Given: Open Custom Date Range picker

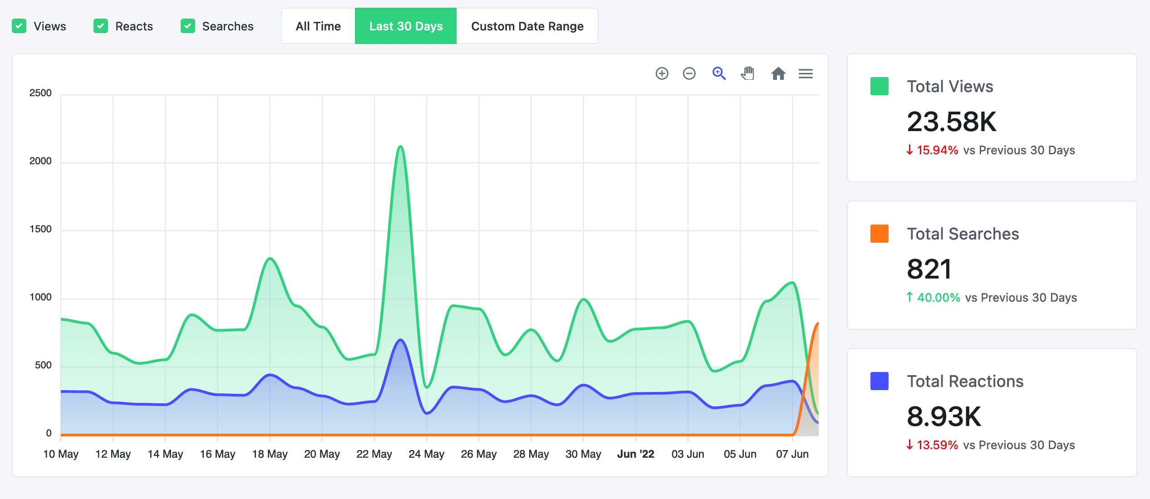Looking at the screenshot, I should (527, 26).
